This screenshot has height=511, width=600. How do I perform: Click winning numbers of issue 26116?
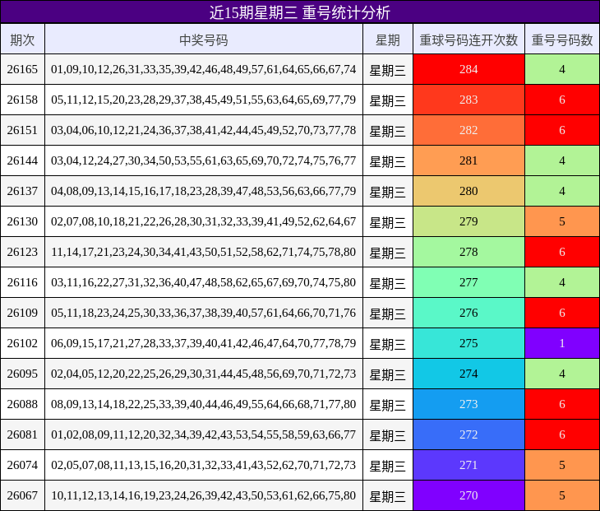[204, 282]
